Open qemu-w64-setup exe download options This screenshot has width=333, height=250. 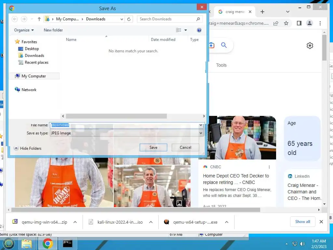(x=227, y=222)
